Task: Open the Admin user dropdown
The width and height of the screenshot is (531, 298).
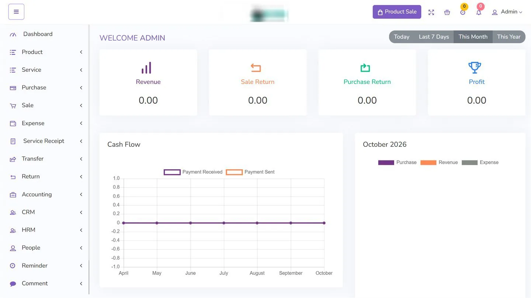Action: click(x=507, y=12)
